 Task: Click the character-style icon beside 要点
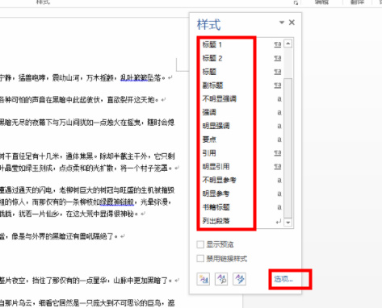point(279,139)
